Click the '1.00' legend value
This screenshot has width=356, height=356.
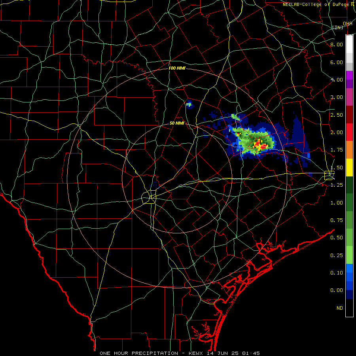pyautogui.click(x=337, y=203)
